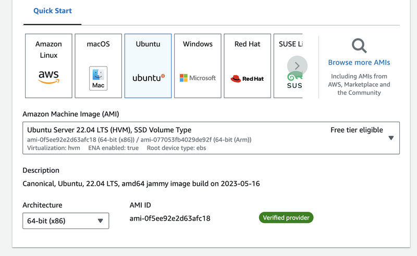Click the Free tier eligible label
Image resolution: width=417 pixels, height=256 pixels.
pos(357,130)
